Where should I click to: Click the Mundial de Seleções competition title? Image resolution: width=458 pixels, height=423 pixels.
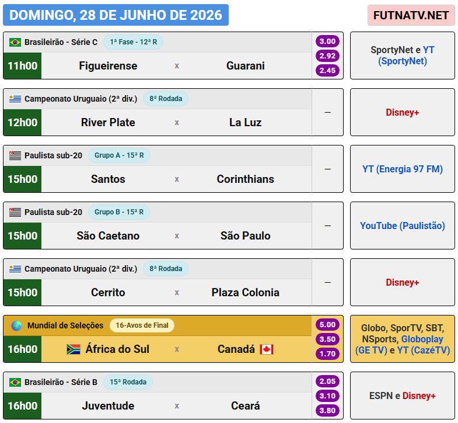click(x=65, y=325)
